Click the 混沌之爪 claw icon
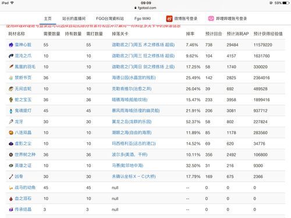This screenshot has height=218, width=291. (x=11, y=56)
